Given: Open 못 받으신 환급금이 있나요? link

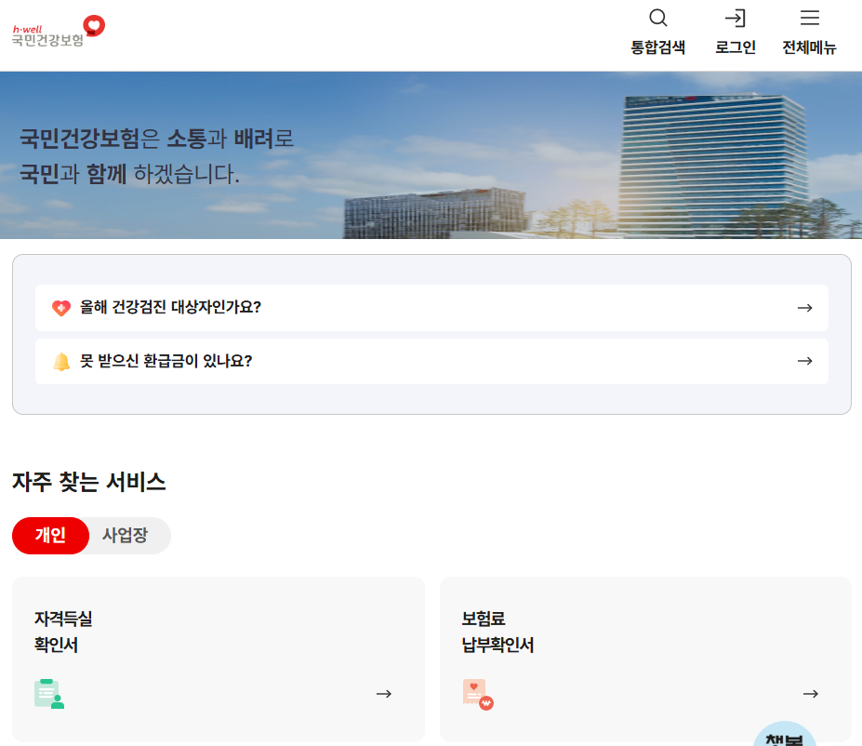Looking at the screenshot, I should point(431,361).
